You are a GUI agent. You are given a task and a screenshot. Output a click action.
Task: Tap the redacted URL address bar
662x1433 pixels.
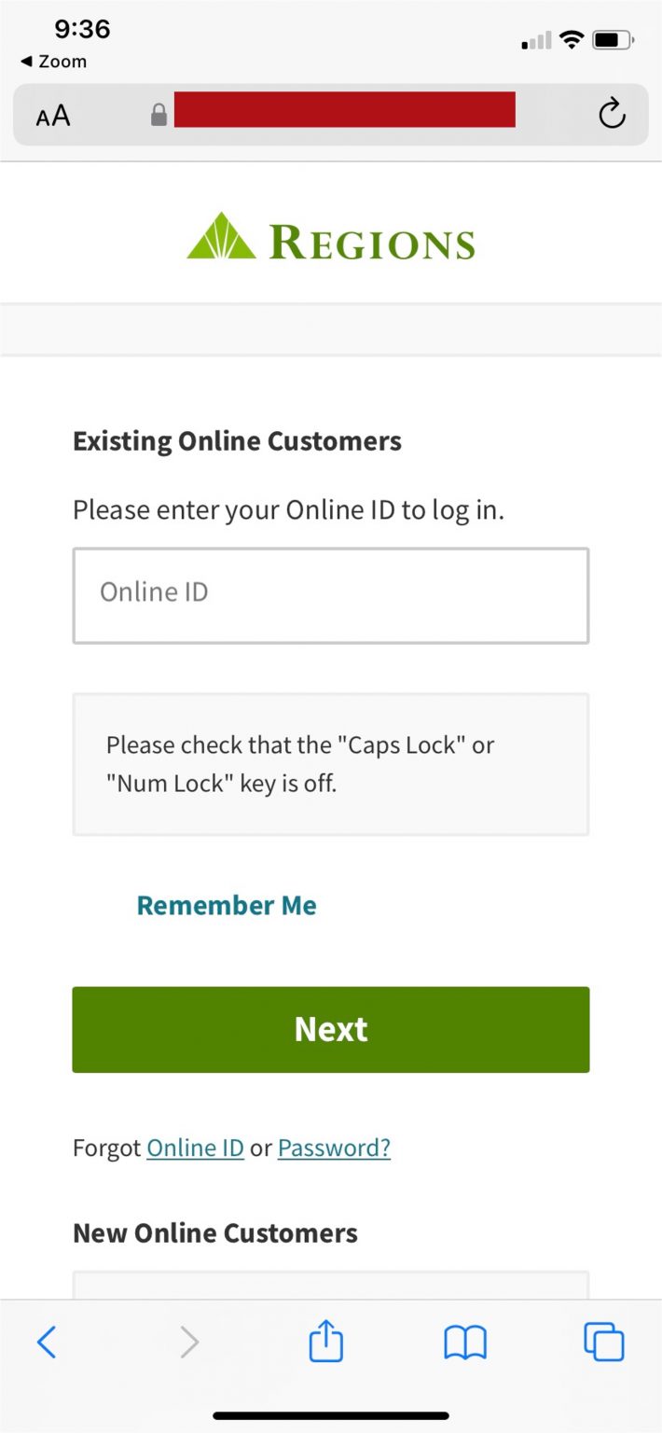click(x=344, y=110)
